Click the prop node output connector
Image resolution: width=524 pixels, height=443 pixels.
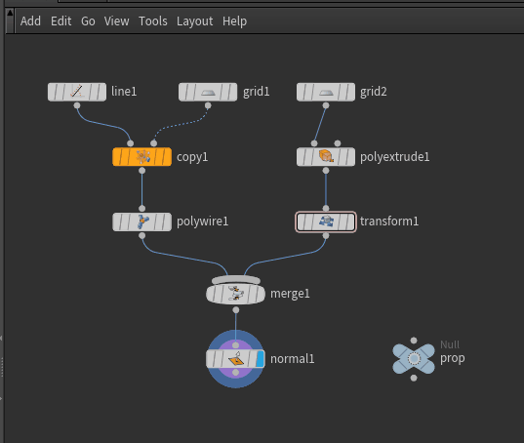(x=414, y=378)
